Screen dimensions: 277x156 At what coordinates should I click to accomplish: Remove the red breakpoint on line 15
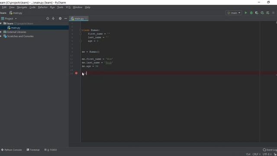click(76, 73)
